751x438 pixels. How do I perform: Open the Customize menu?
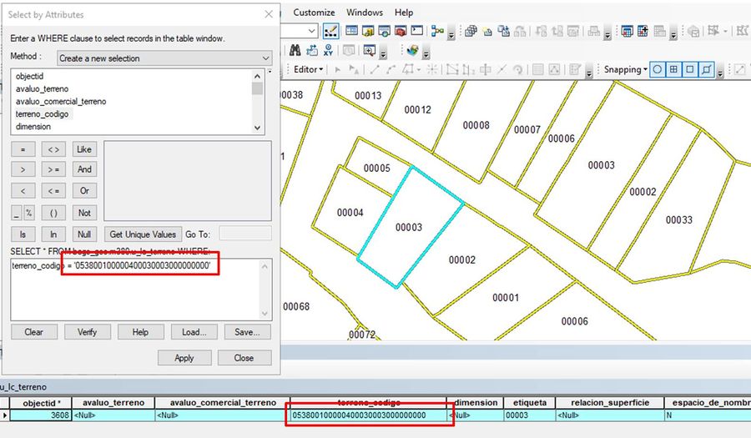314,13
